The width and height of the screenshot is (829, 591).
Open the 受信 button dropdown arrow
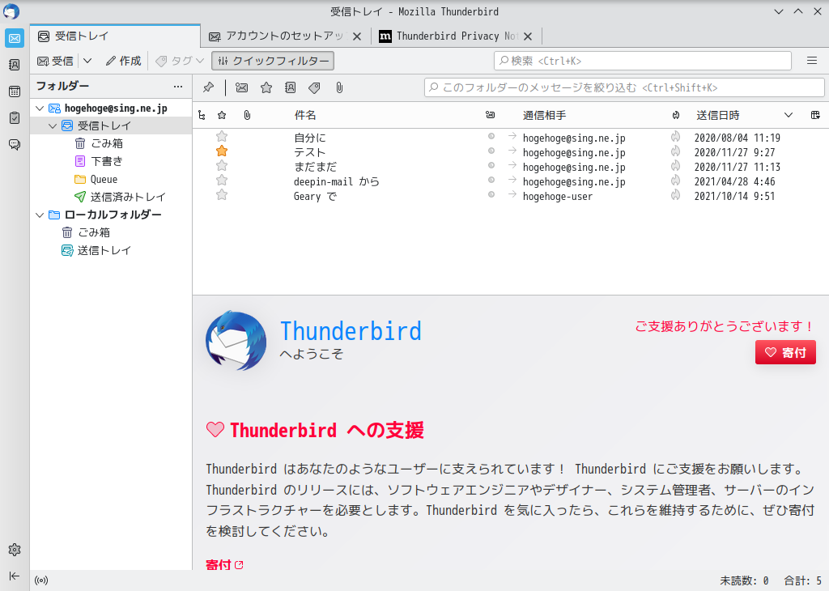87,61
